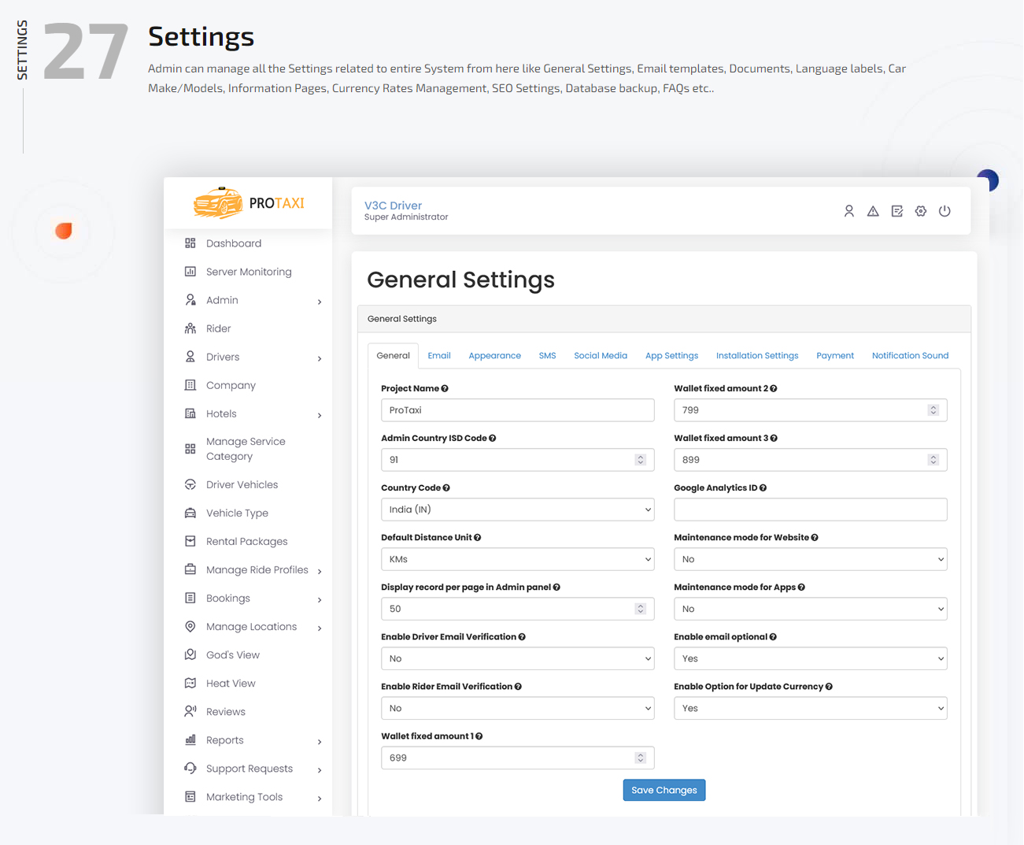Select the General tab

(393, 355)
